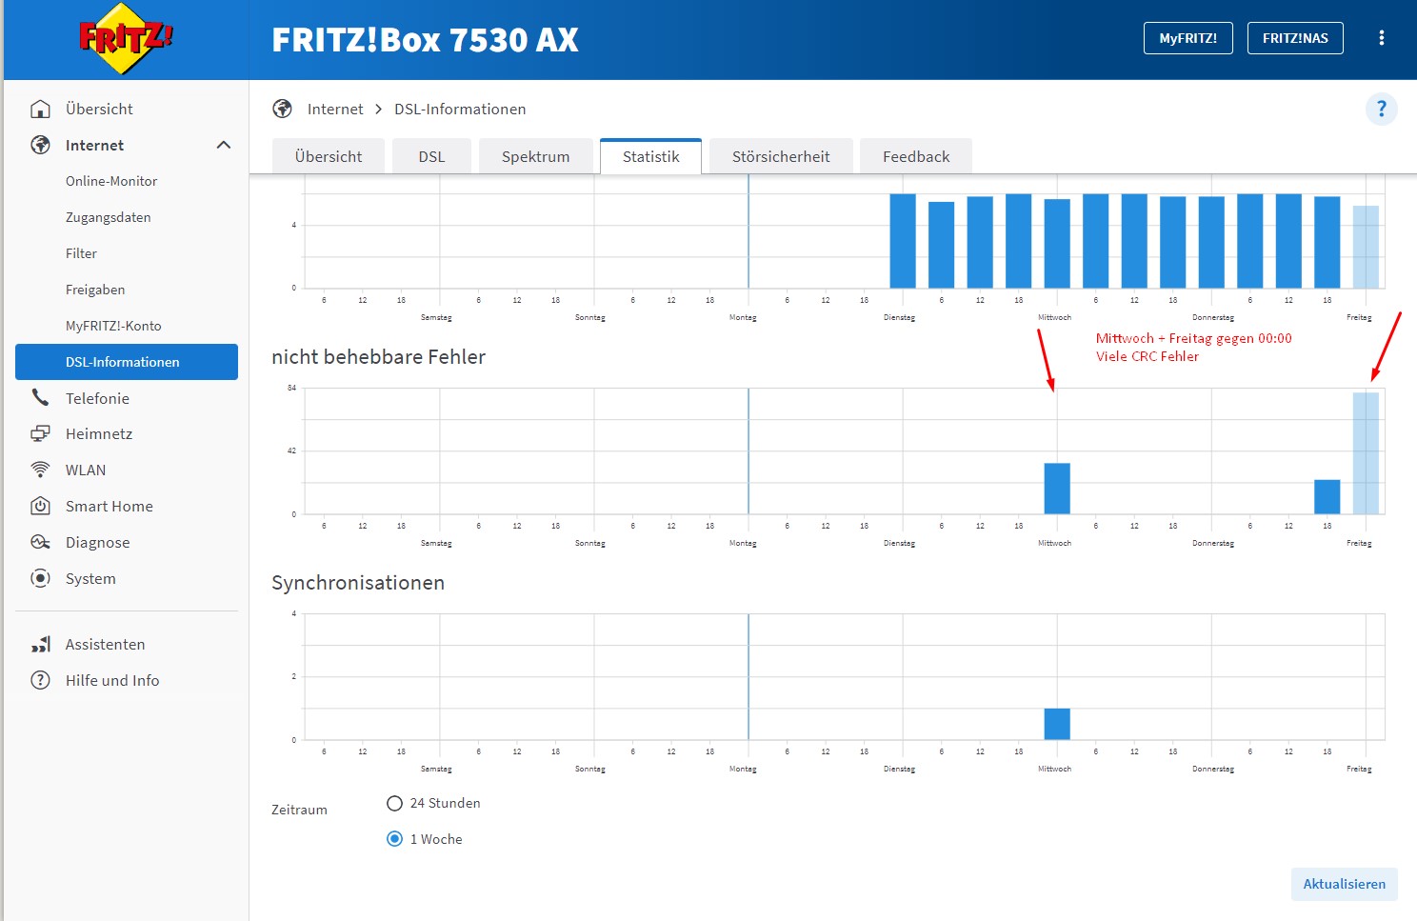Click the MyFRITZ! button
1417x921 pixels.
[1187, 38]
